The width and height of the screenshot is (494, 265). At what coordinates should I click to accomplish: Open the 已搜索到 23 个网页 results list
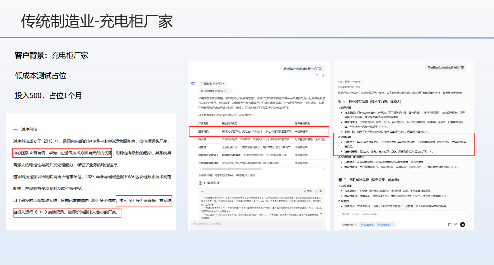click(x=212, y=83)
